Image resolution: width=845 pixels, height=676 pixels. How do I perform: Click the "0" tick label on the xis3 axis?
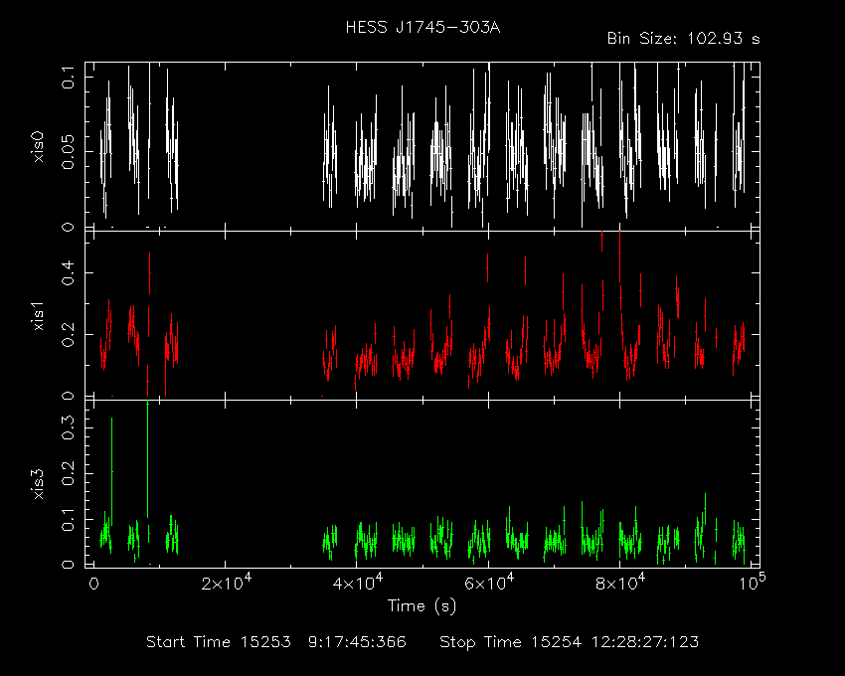[68, 565]
